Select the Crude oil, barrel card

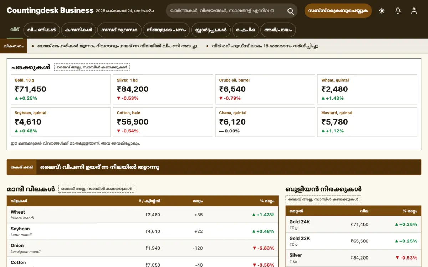265,89
